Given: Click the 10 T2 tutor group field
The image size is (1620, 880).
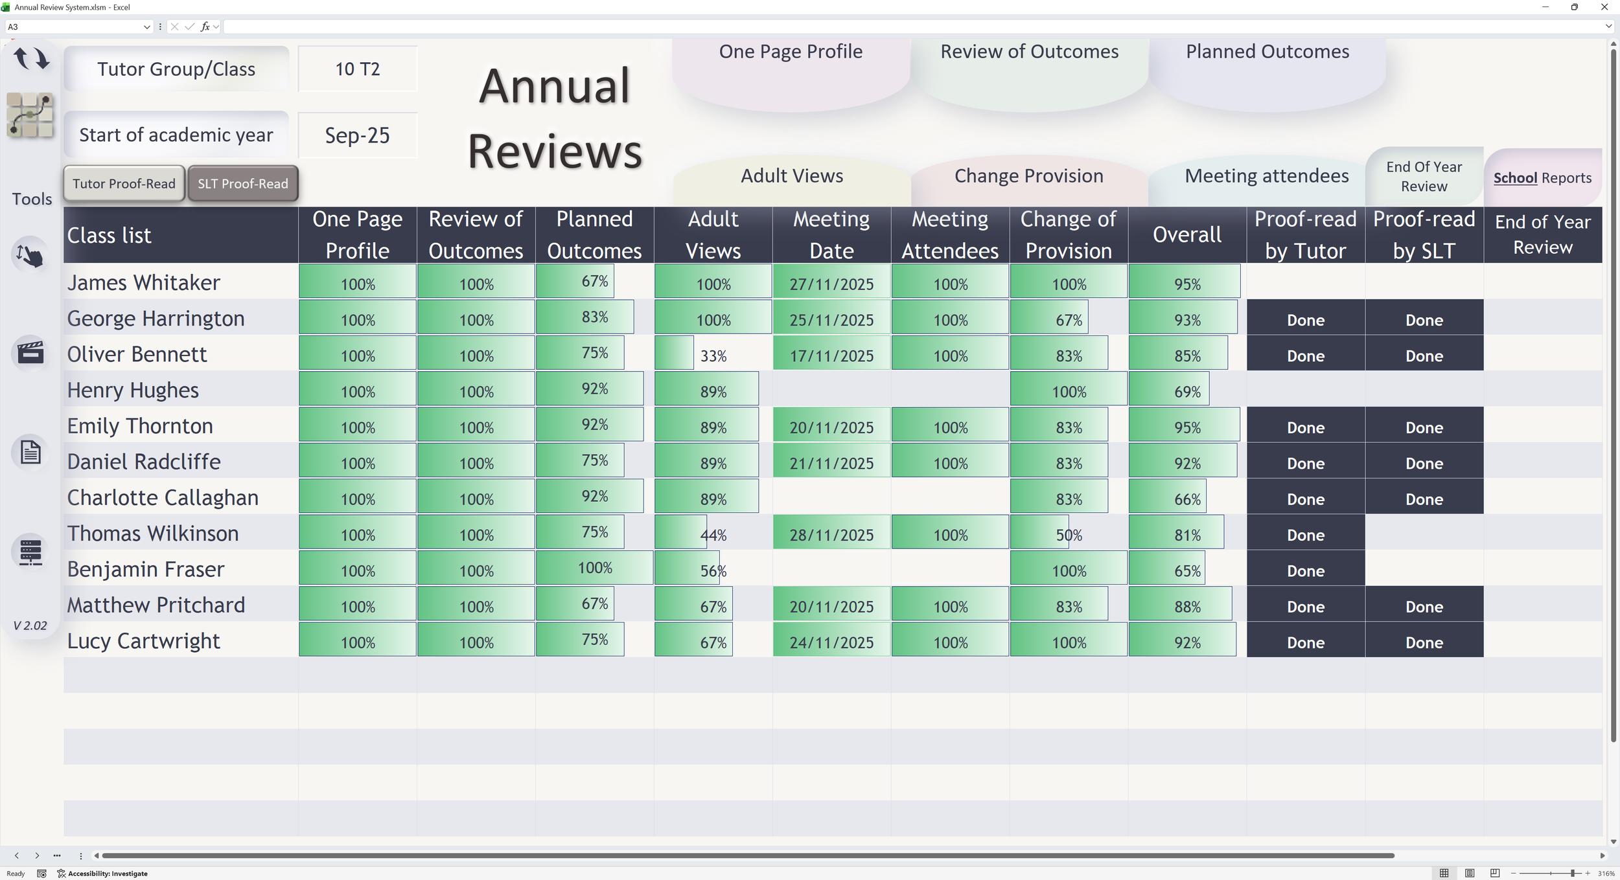Looking at the screenshot, I should [358, 69].
